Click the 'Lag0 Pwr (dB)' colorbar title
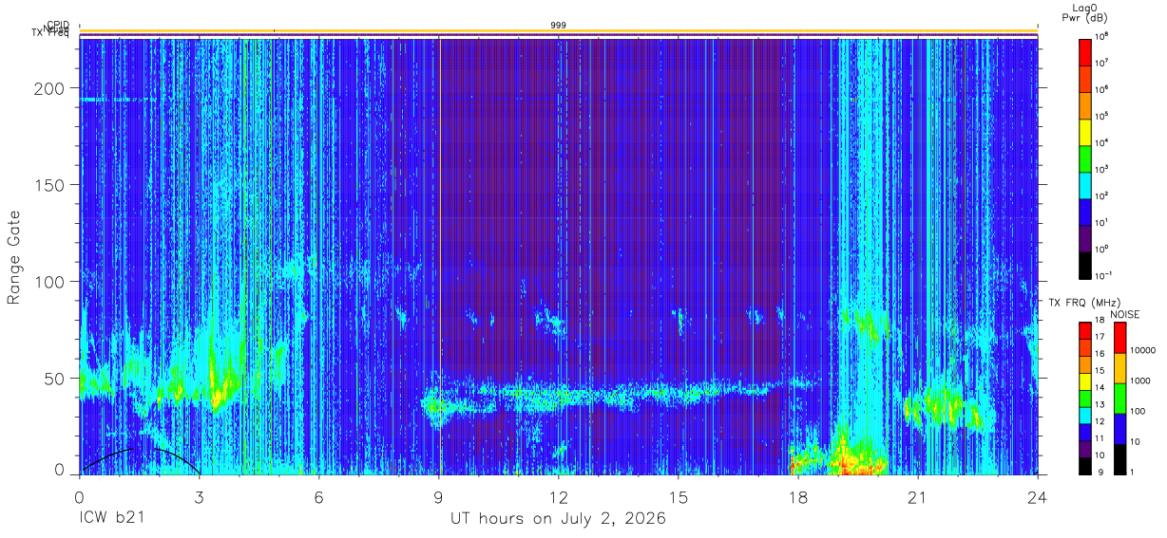The height and width of the screenshot is (538, 1167). coord(1085,13)
